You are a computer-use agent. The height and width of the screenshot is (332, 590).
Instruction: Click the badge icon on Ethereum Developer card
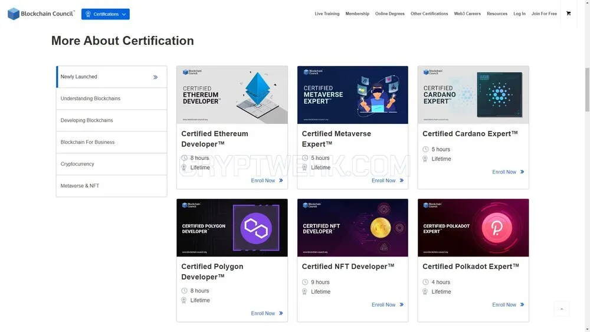(x=184, y=167)
